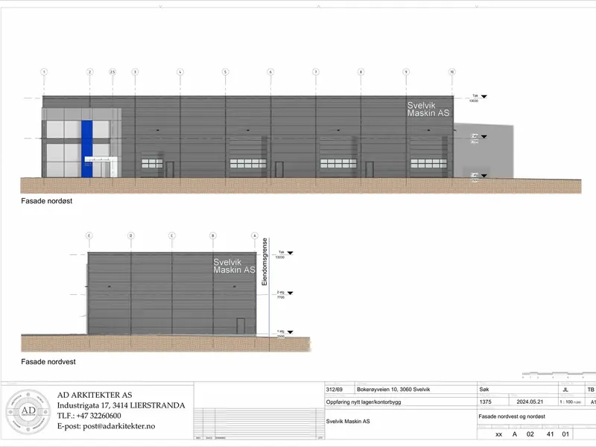Click grid bubble 5 above the nordøst facade
Screen dimensions: 596x447
[226, 72]
